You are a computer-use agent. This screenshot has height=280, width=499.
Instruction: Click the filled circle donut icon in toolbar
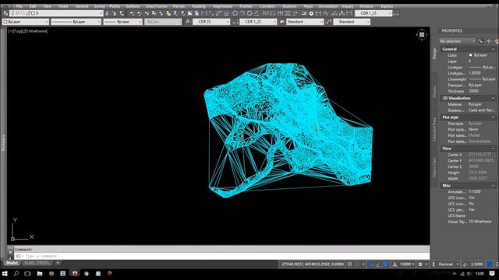point(311,13)
